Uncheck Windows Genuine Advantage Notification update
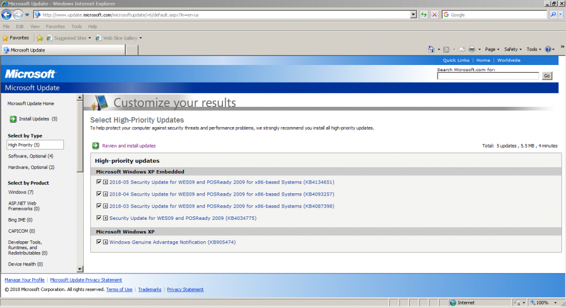Viewport: 566px width, 308px height. [99, 242]
